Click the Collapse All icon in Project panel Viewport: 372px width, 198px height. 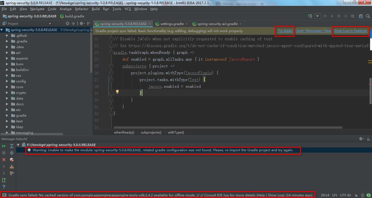point(74,24)
